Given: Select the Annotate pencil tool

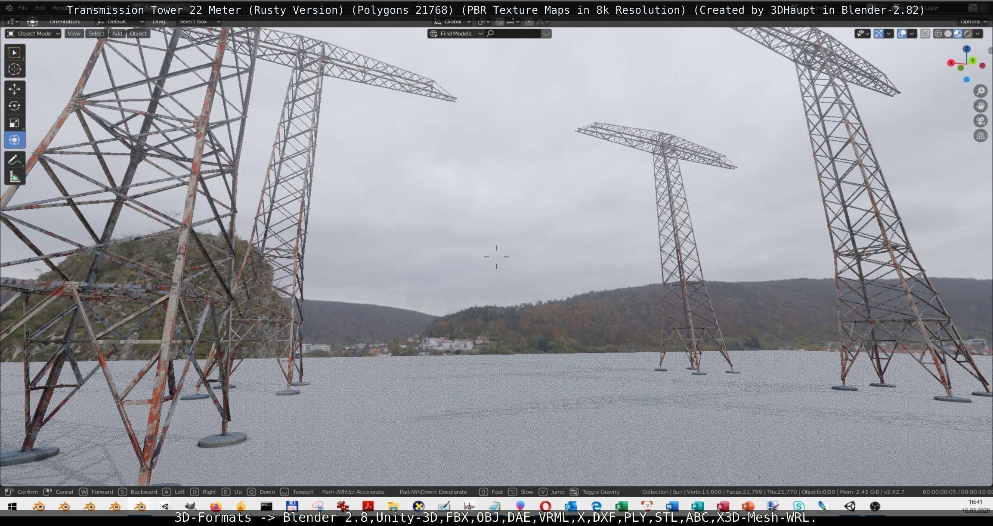Looking at the screenshot, I should coord(14,160).
